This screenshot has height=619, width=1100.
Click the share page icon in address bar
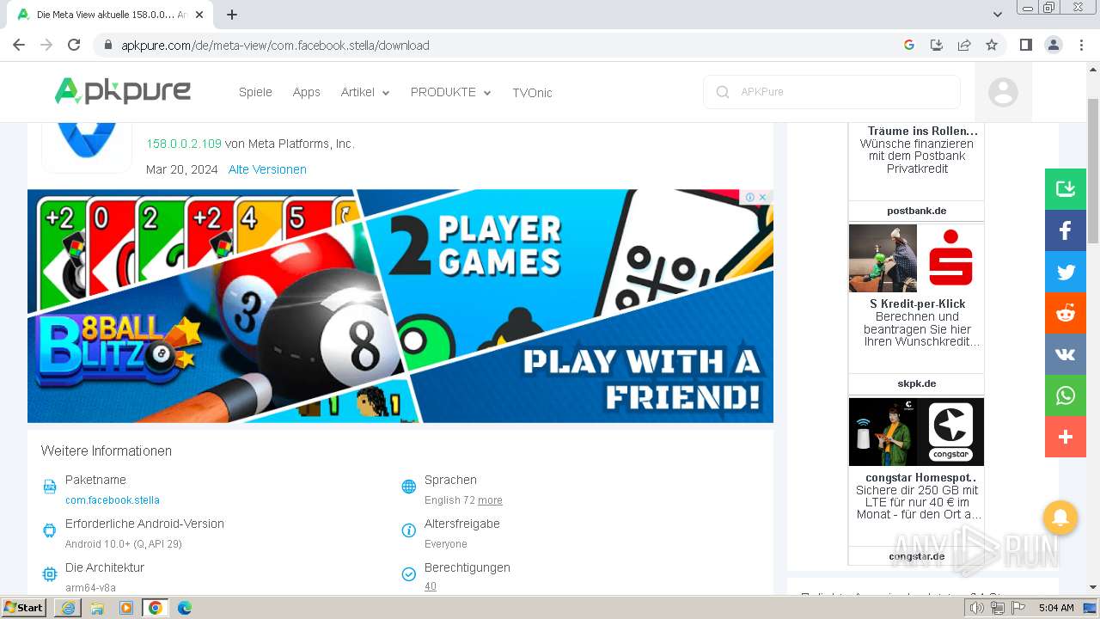tap(964, 45)
